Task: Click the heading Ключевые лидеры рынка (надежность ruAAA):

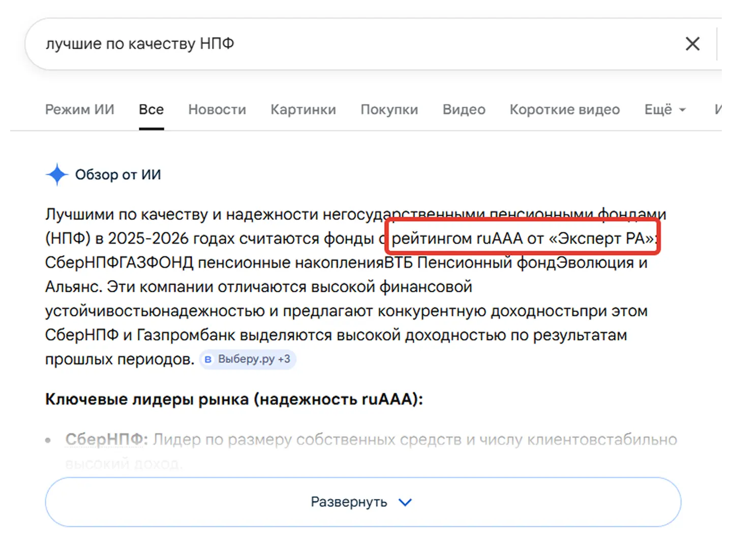Action: point(234,399)
